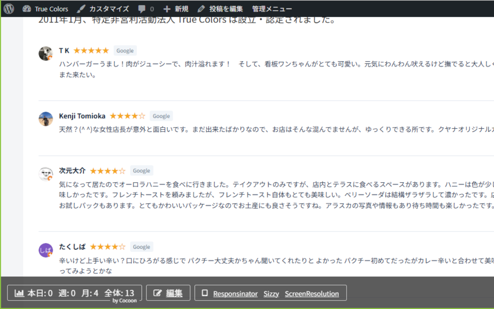Click 次元大介 star rating
Screen dimensions: 494x309
(x=108, y=171)
